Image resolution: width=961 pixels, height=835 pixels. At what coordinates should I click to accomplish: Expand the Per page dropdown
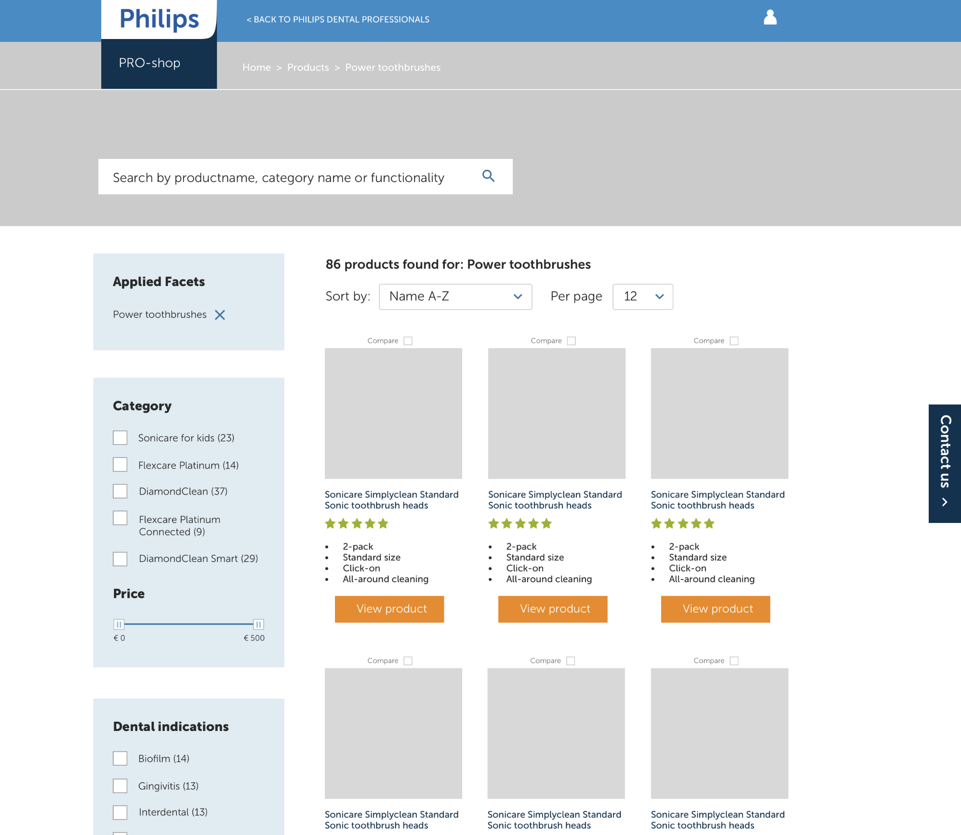tap(642, 297)
